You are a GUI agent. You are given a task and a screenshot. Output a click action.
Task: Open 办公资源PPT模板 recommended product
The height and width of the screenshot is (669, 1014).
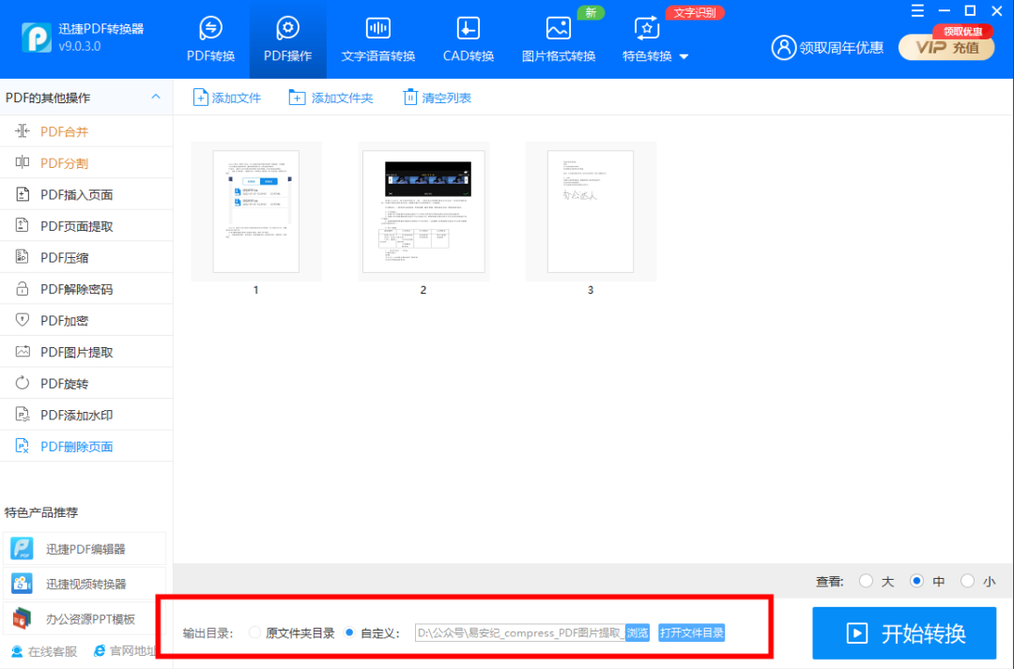coord(84,618)
